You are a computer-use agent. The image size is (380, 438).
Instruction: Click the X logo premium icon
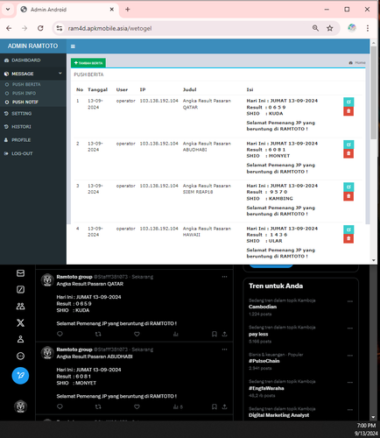[x=20, y=322]
